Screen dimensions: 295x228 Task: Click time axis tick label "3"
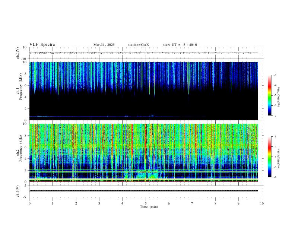[99, 203]
